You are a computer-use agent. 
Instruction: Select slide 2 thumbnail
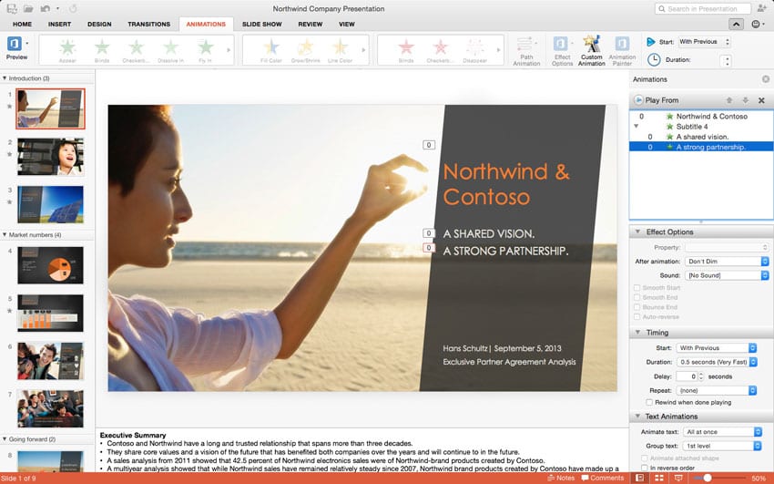50,156
